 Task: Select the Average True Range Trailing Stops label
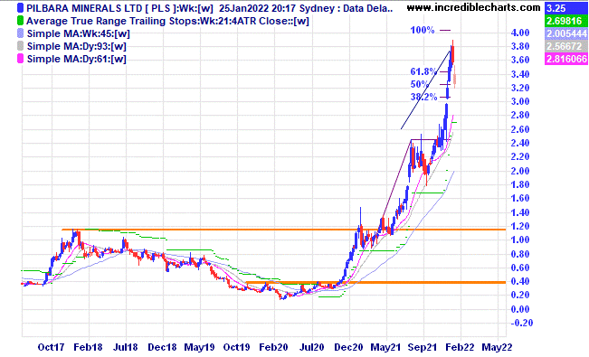pos(167,21)
